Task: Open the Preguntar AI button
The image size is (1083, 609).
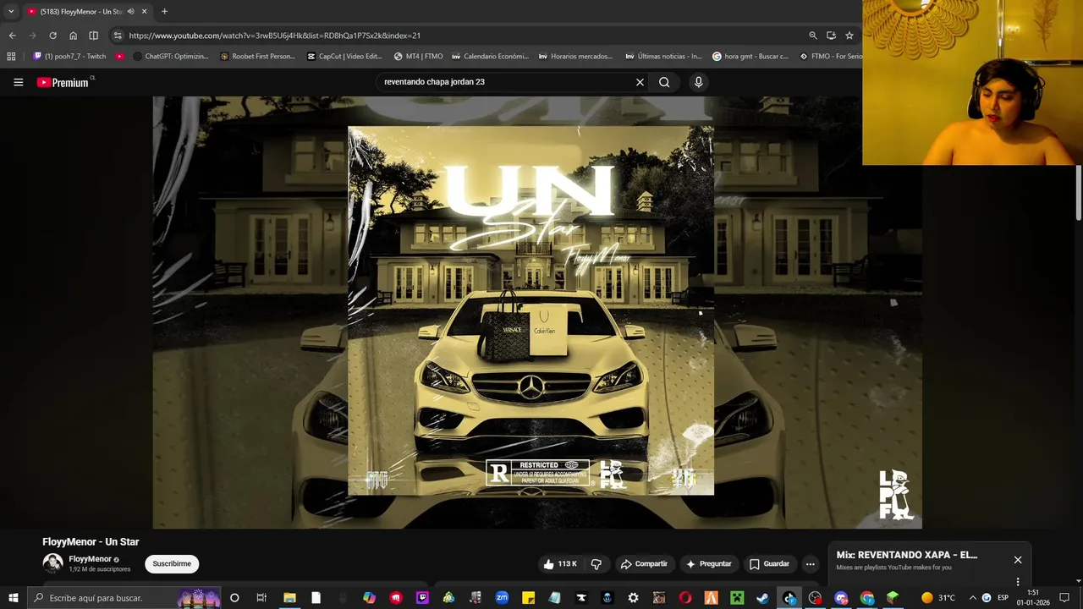Action: (x=708, y=564)
